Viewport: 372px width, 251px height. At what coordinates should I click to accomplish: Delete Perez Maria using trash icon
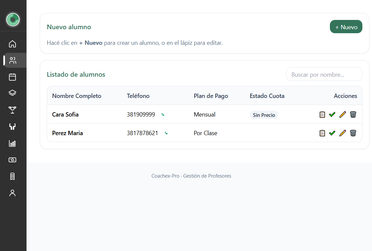[353, 133]
